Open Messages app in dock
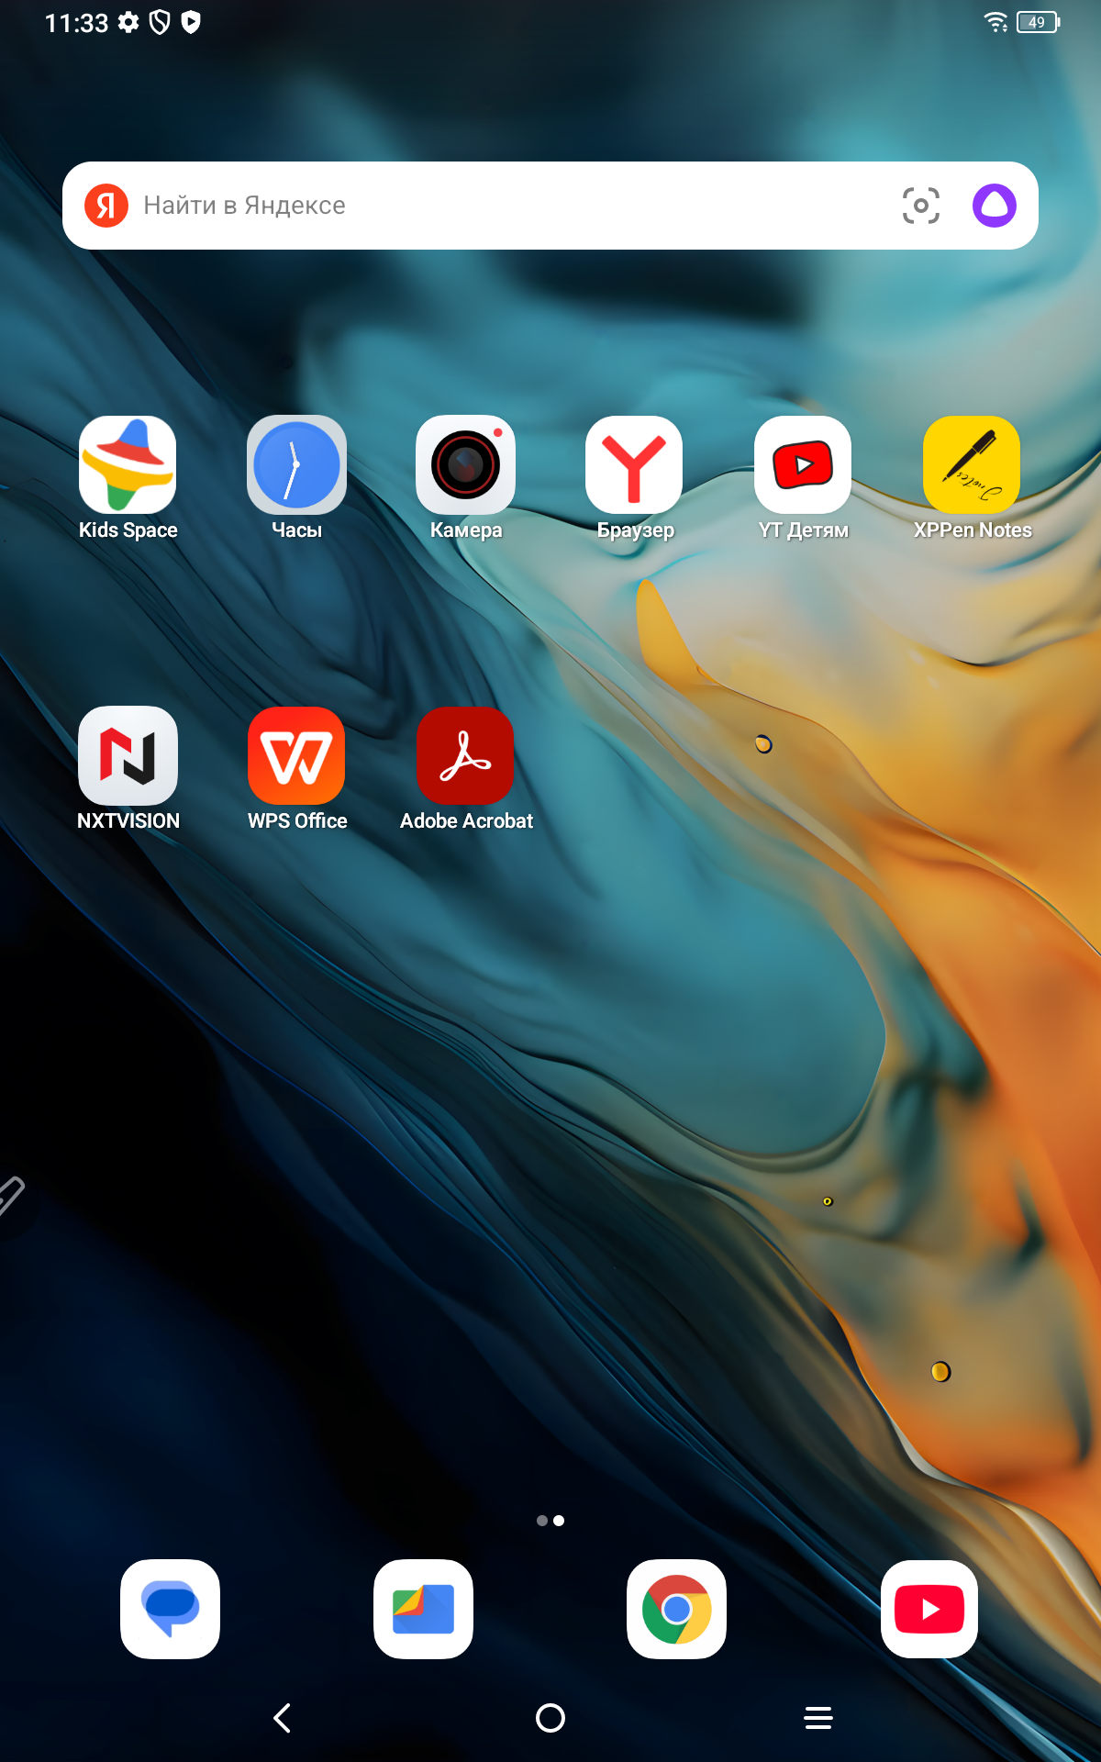The height and width of the screenshot is (1762, 1101). [170, 1609]
